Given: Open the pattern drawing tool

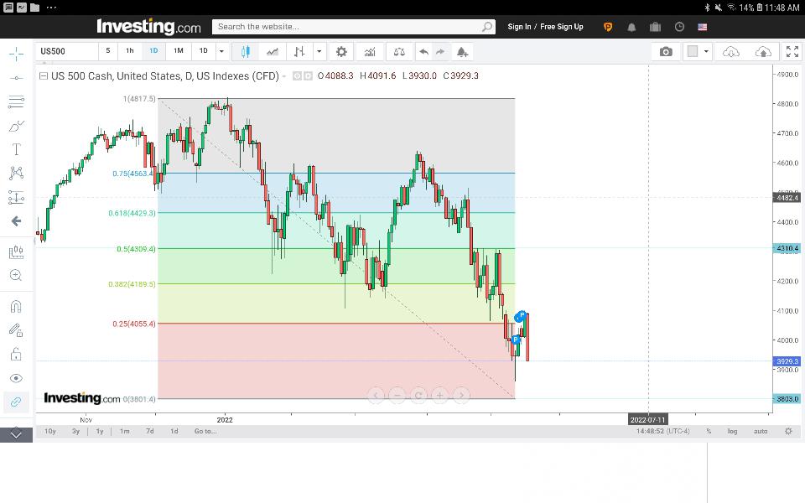Looking at the screenshot, I should tap(16, 173).
